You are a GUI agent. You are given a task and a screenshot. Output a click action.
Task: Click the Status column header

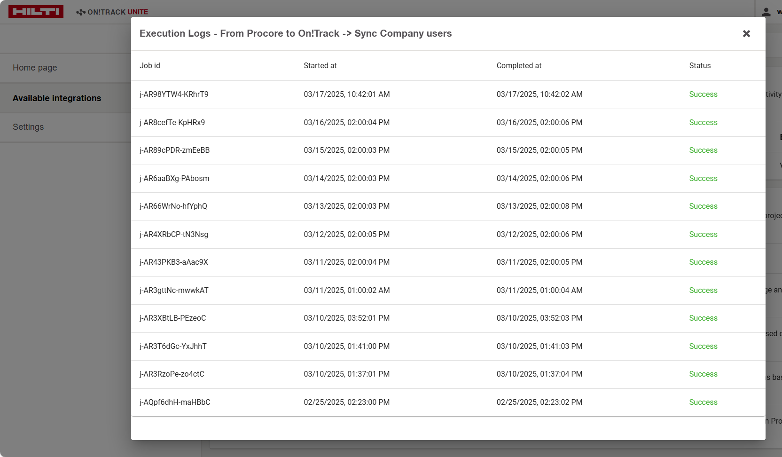pyautogui.click(x=700, y=66)
